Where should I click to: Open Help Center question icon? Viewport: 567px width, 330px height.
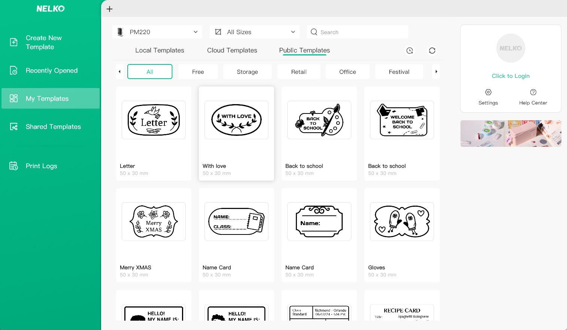[533, 92]
